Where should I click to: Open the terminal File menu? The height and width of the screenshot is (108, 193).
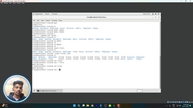[x=34, y=20]
